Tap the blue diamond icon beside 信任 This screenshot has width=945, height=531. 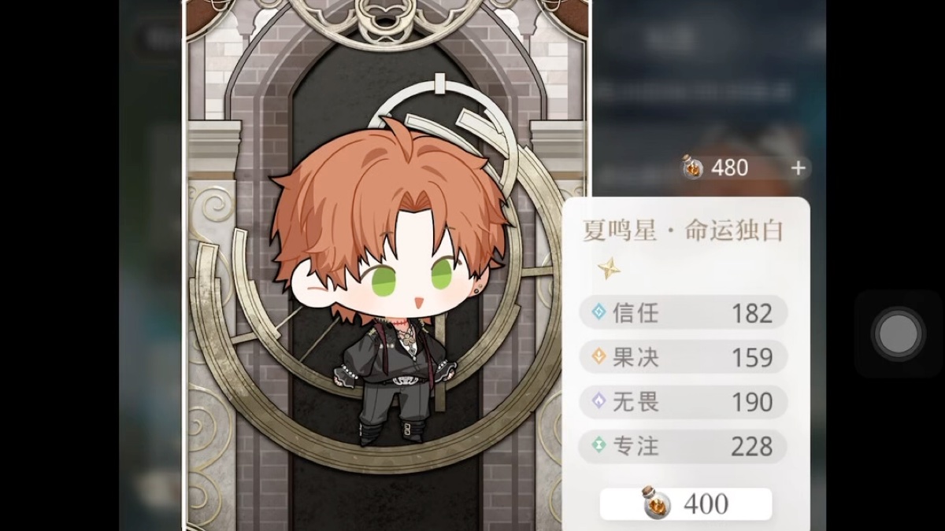(x=598, y=312)
